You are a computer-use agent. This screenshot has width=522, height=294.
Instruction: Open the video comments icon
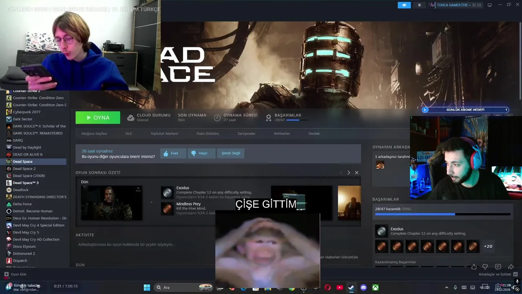click(x=498, y=267)
